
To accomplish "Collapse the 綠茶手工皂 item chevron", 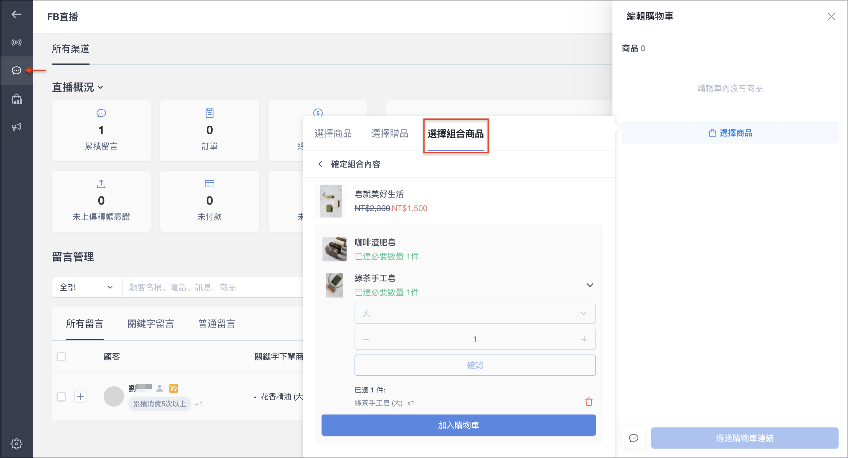I will pyautogui.click(x=589, y=285).
